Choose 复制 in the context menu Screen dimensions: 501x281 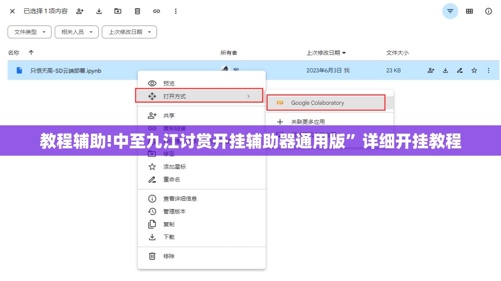click(x=202, y=224)
